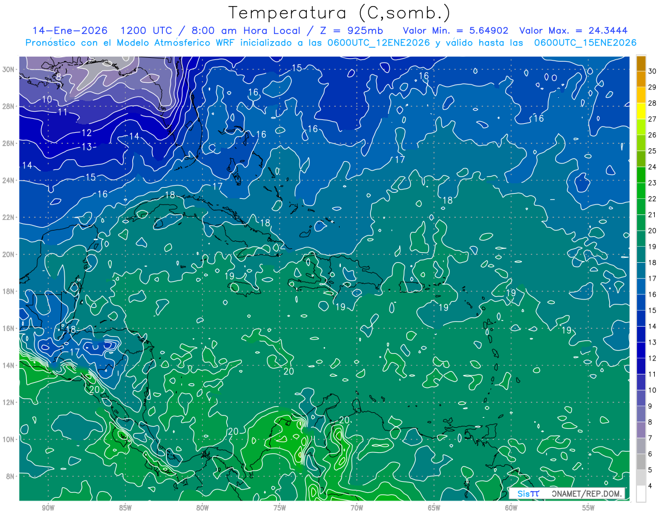Viewport: 667px width, 515px height.
Task: Click the 'ONAMET/REP.DOM.' credit label
Action: [587, 493]
